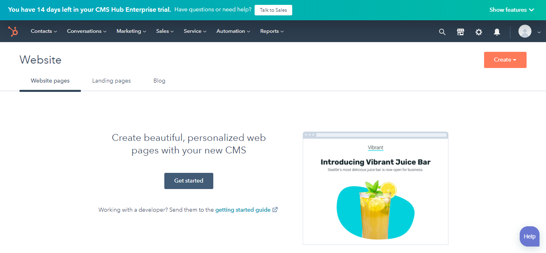Expand the Contacts navigation dropdown
This screenshot has height=253, width=546.
[43, 31]
